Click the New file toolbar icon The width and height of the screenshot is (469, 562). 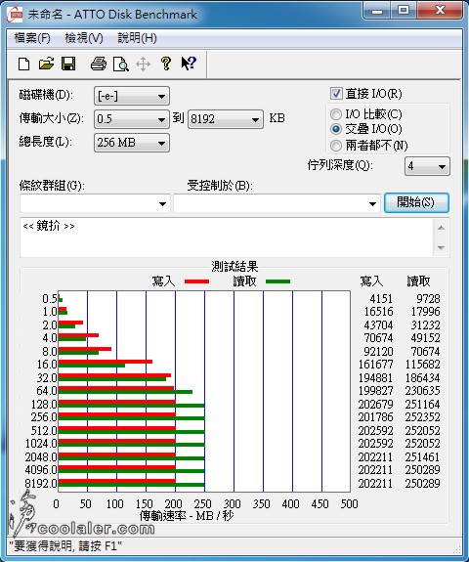tap(24, 65)
